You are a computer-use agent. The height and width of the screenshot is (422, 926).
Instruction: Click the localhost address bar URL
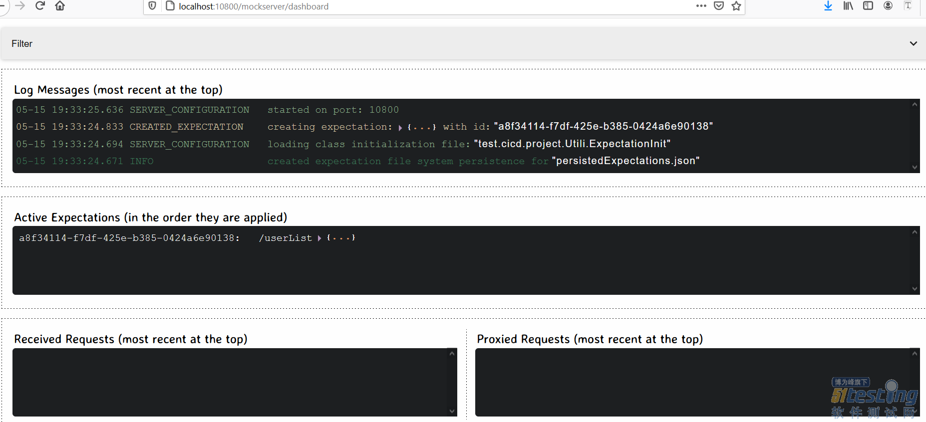(x=254, y=6)
